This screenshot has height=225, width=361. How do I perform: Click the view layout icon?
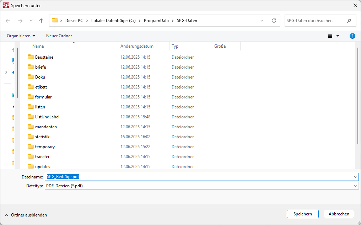[330, 36]
